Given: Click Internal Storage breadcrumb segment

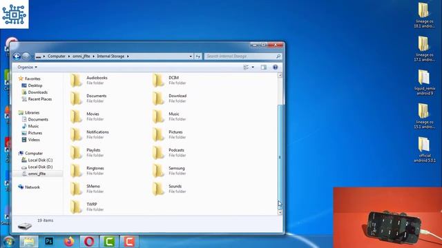Looking at the screenshot, I should point(110,56).
